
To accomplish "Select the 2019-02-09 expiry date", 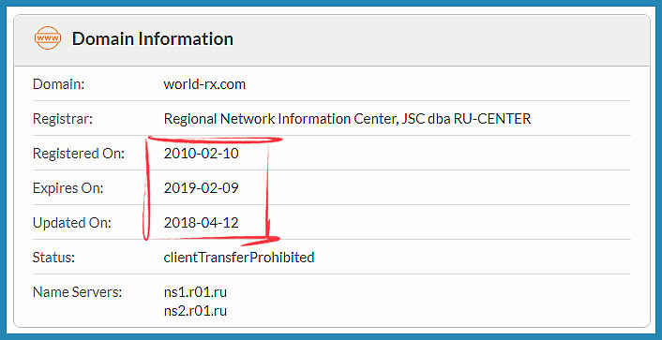I will click(201, 188).
